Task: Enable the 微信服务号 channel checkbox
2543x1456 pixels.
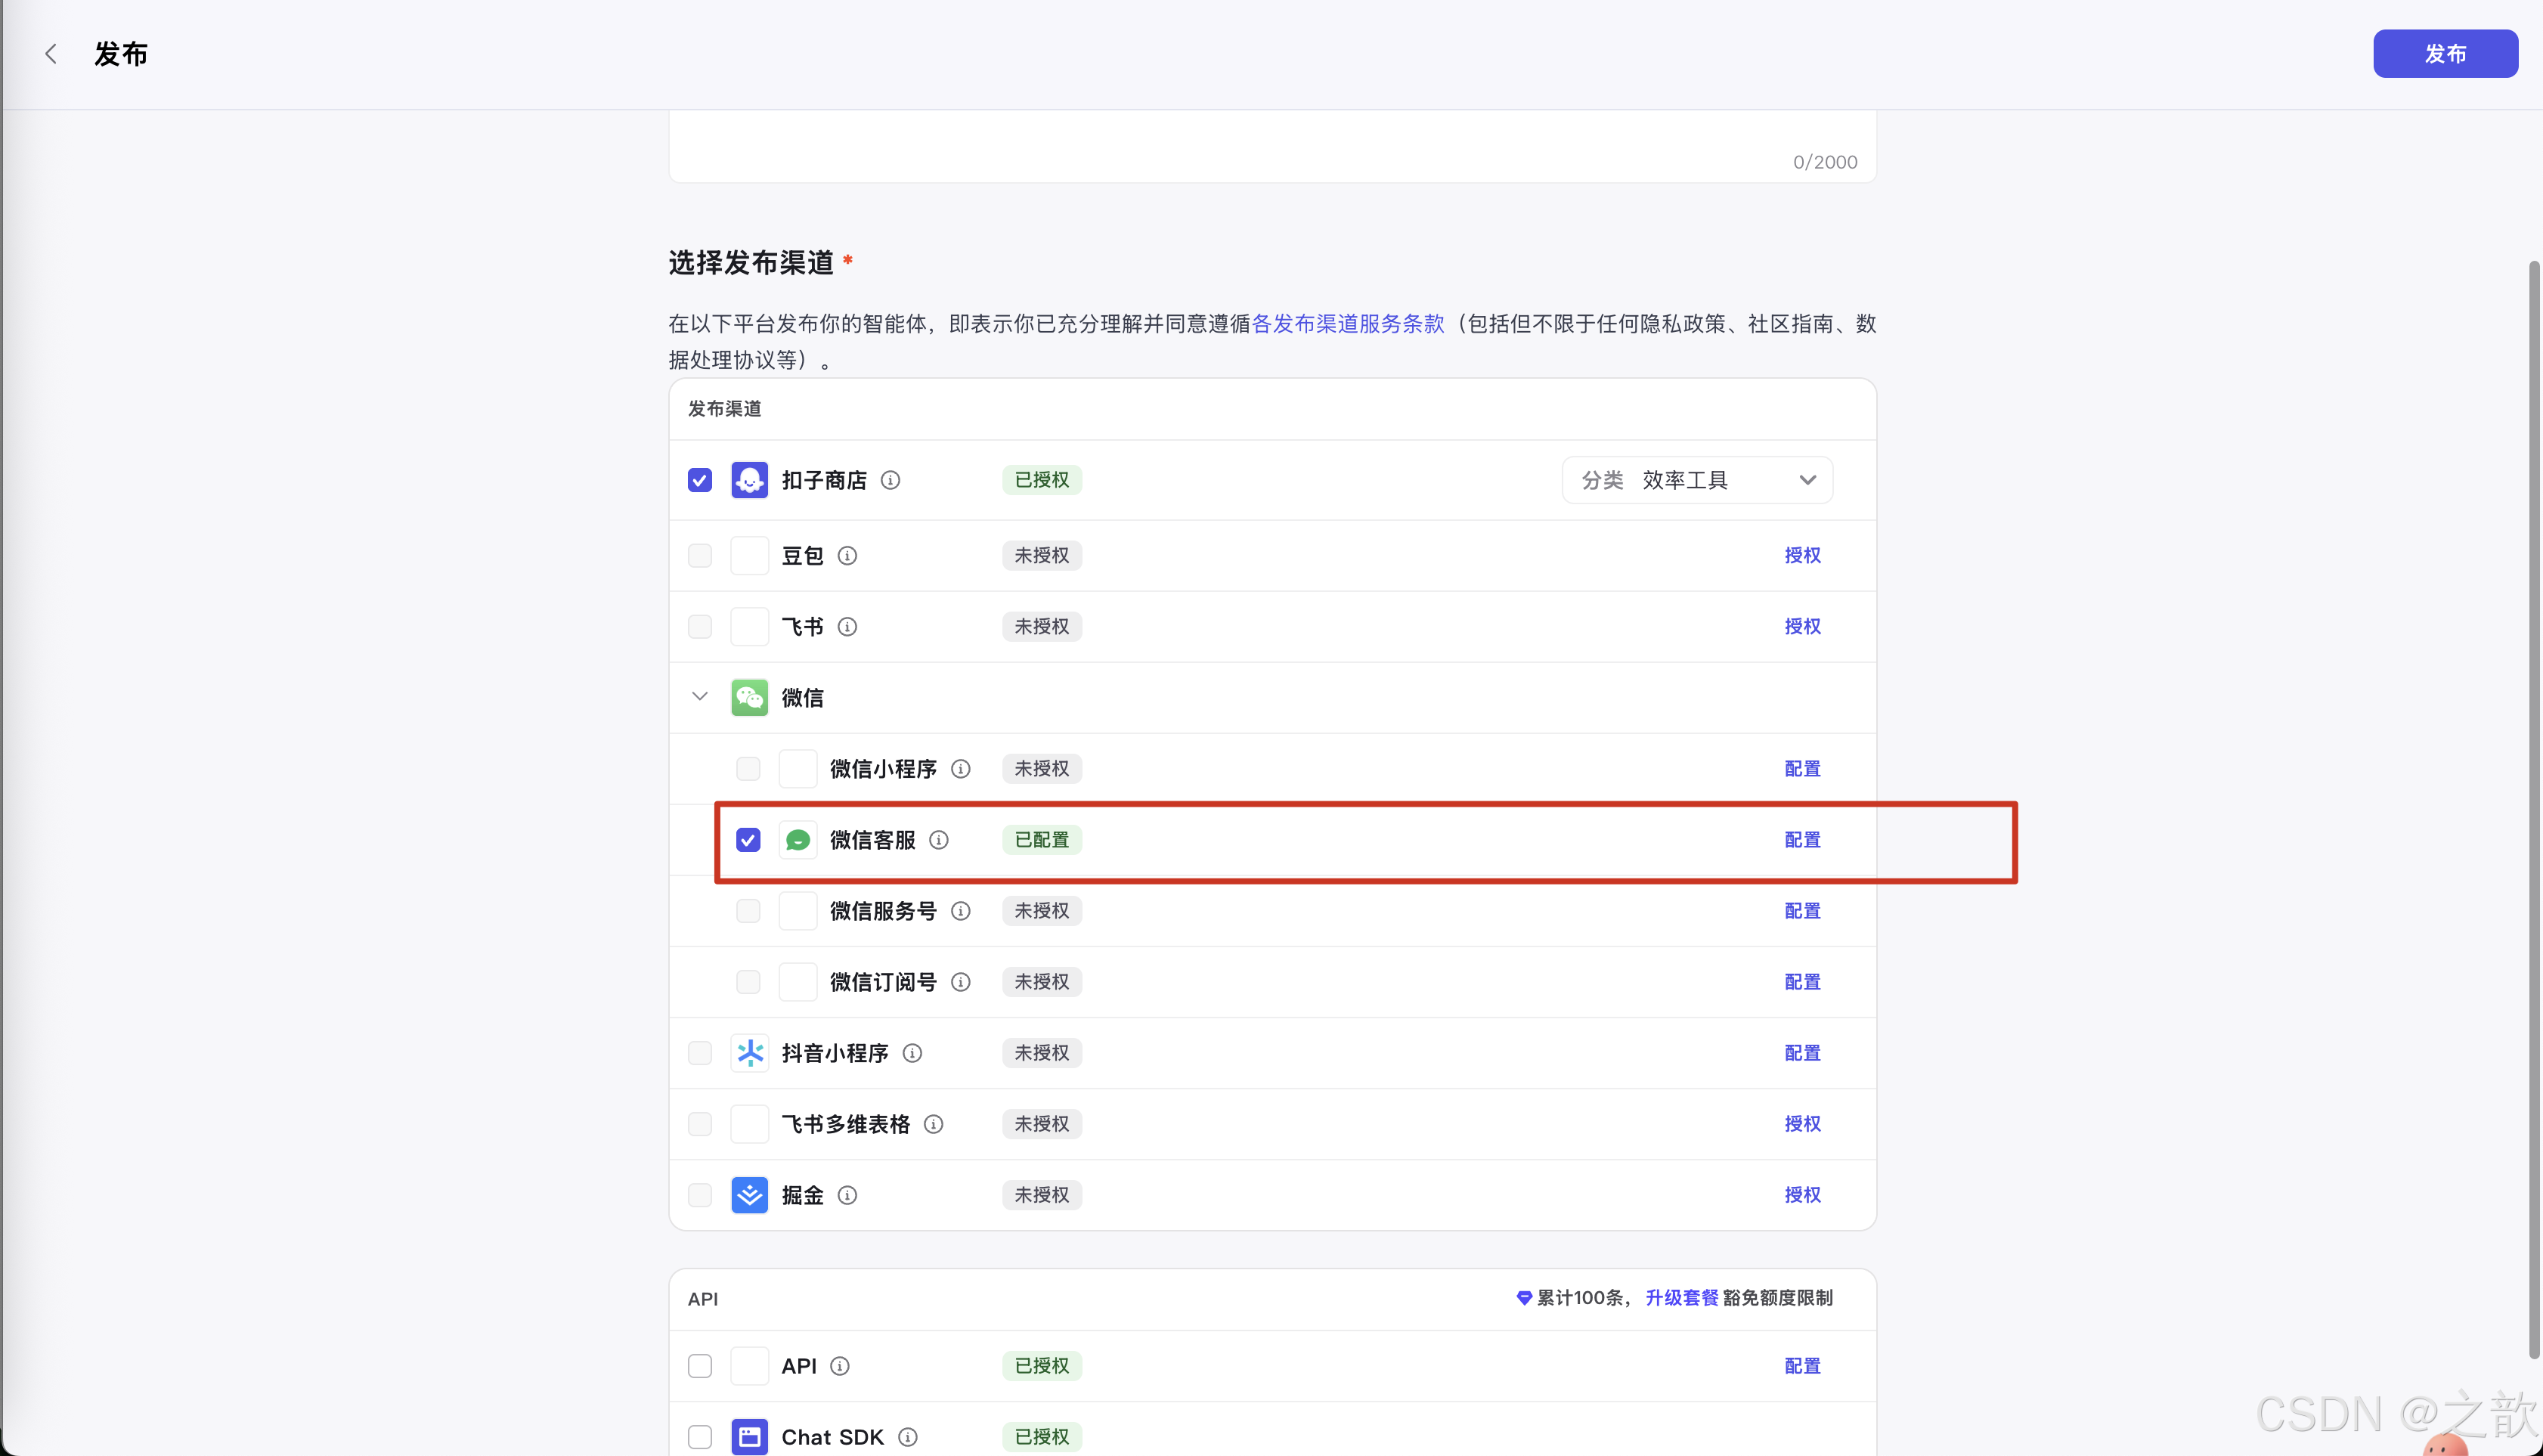Action: tap(747, 910)
